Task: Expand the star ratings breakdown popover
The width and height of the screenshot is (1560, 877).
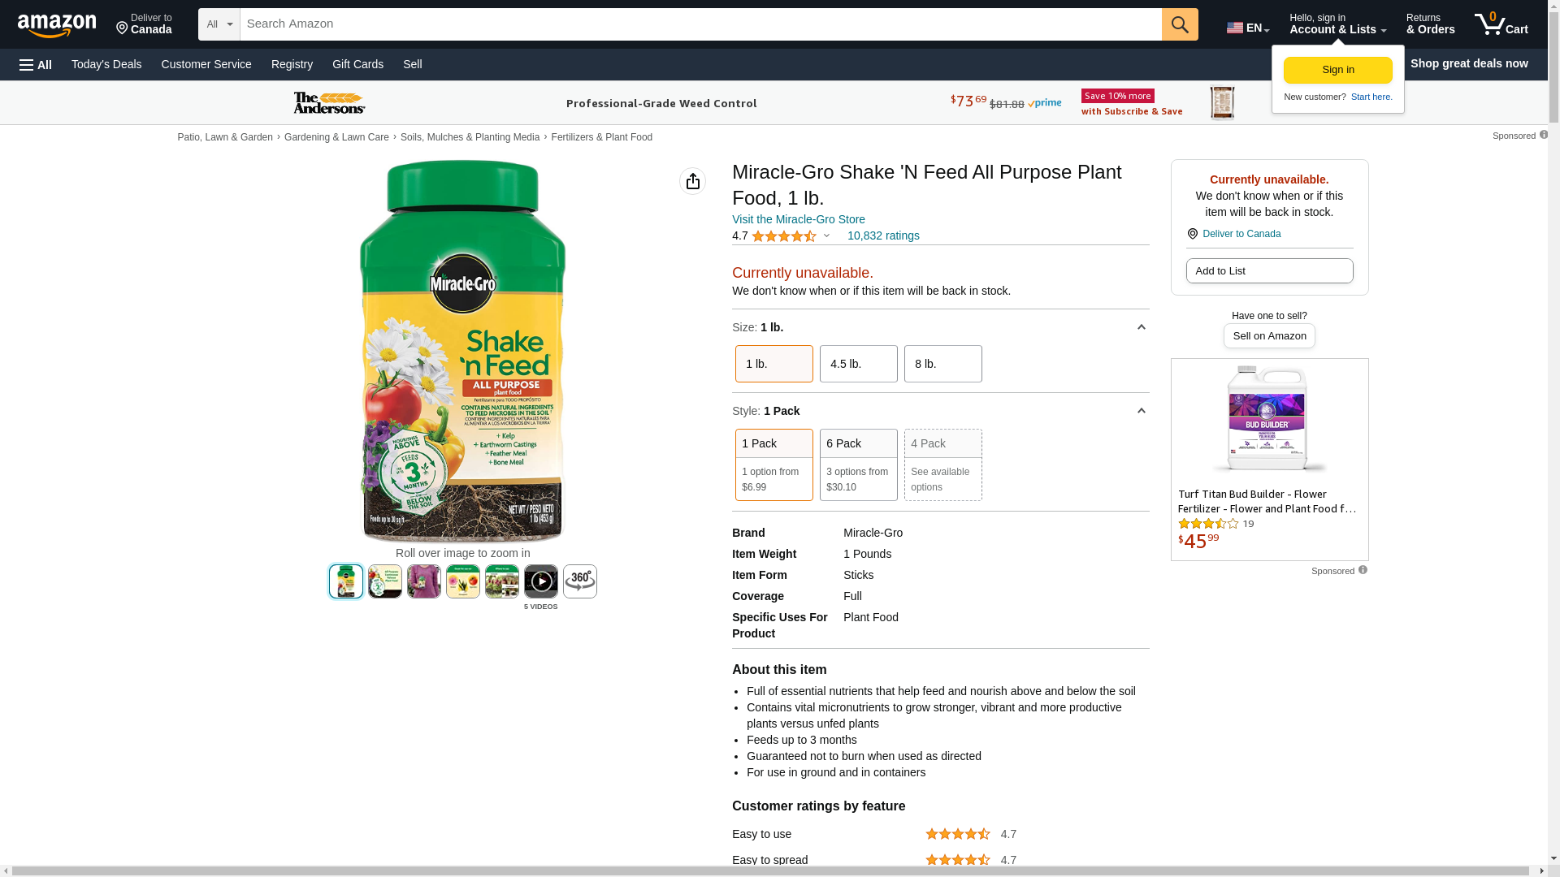Action: coord(826,236)
